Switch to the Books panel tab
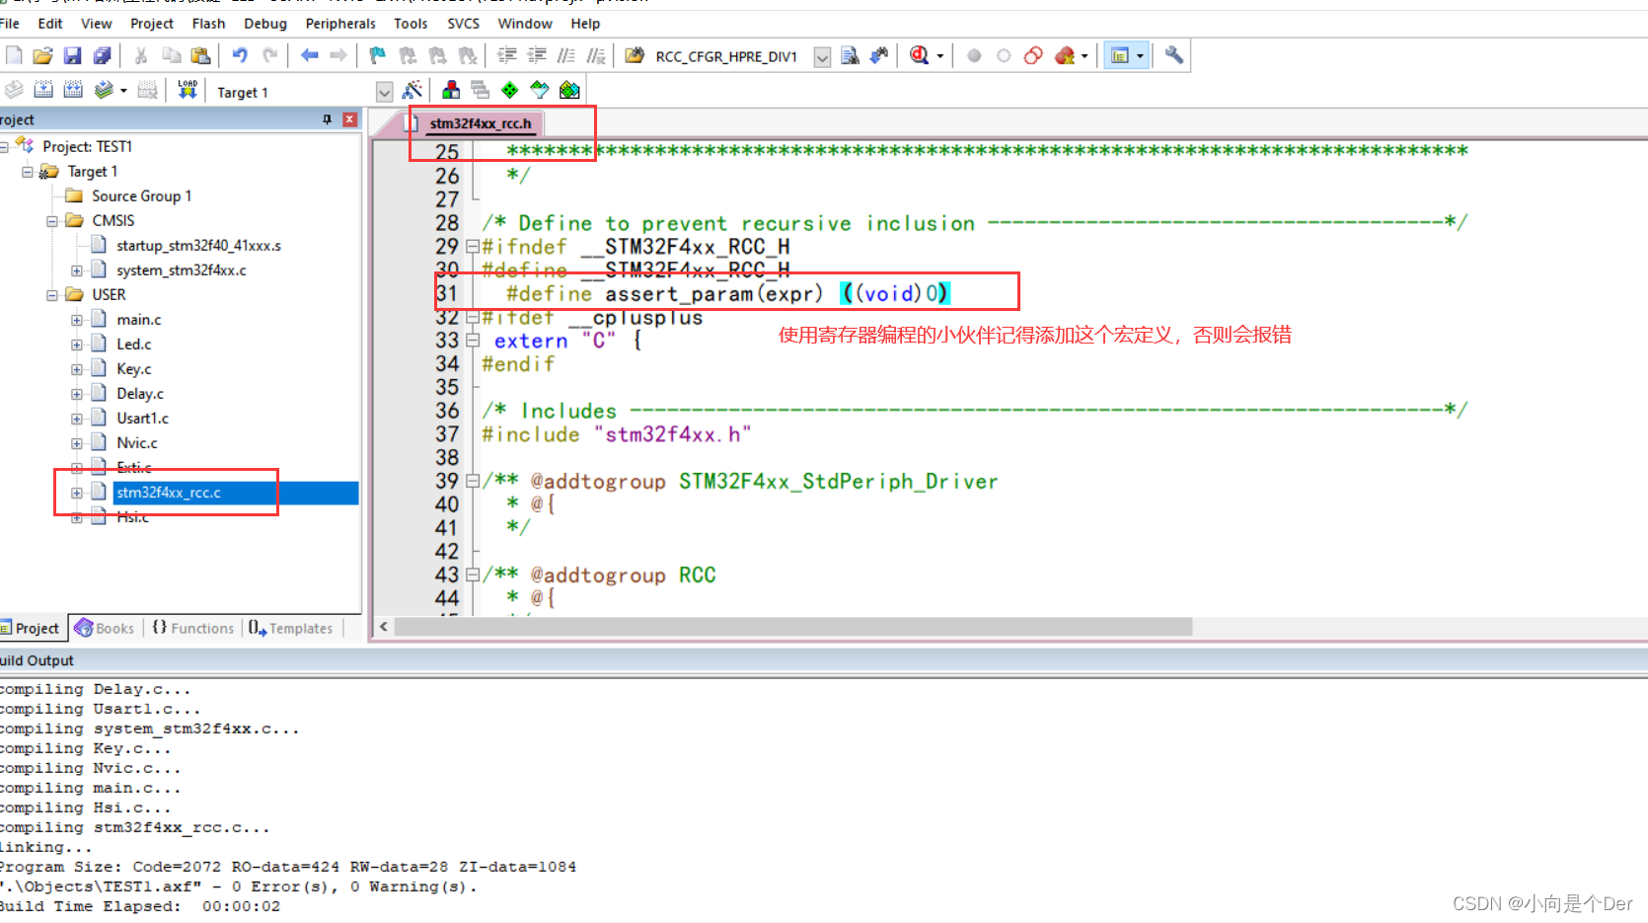Viewport: 1648px width, 923px height. [105, 629]
